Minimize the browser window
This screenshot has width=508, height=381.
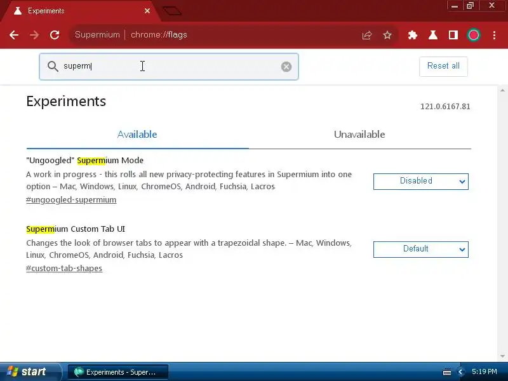click(x=455, y=6)
